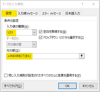The width and height of the screenshot is (100, 92).
Task: Confirm with the OK button
Action: click(x=67, y=86)
